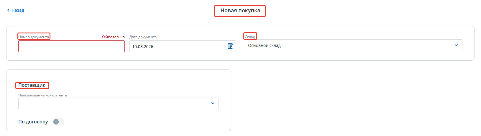Expand the Наименование контрагента dropdown arrow
481x136 pixels.
click(213, 103)
